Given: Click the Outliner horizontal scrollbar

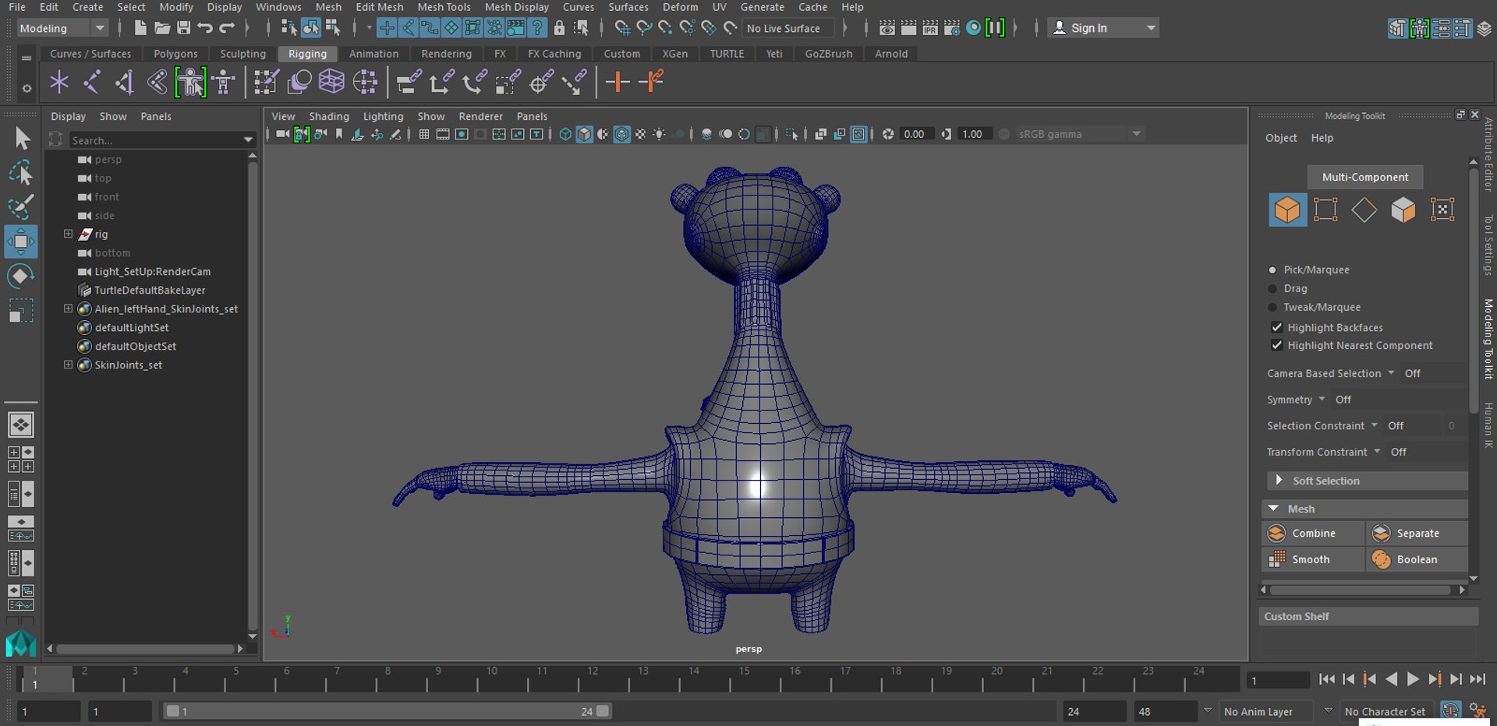Looking at the screenshot, I should 144,648.
